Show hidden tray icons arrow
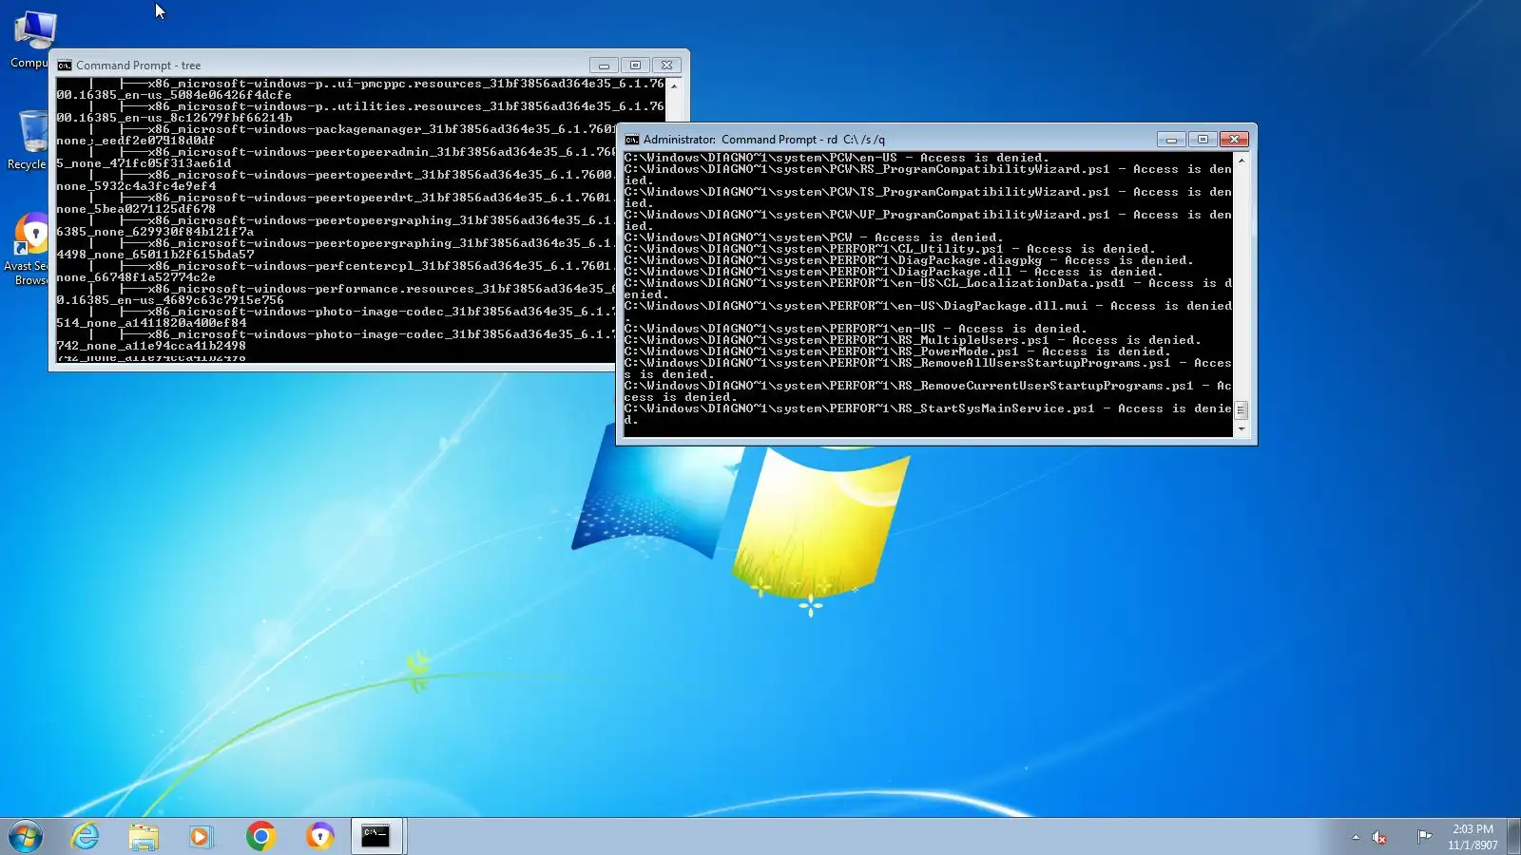The height and width of the screenshot is (855, 1521). [x=1356, y=837]
